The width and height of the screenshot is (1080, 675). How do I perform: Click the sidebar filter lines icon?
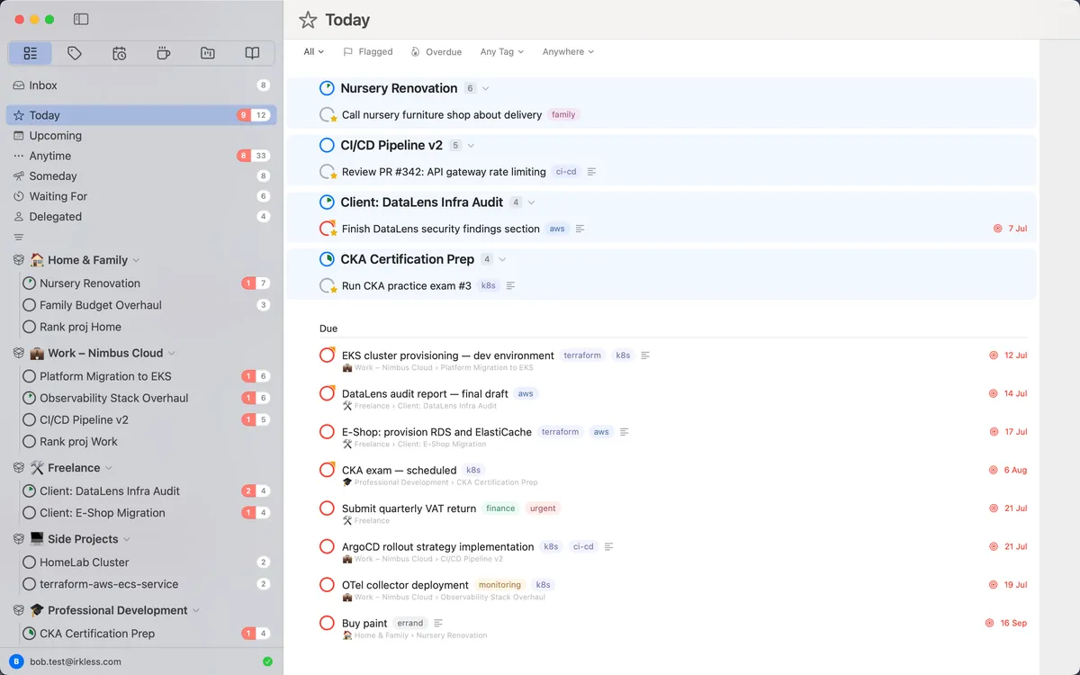click(19, 238)
